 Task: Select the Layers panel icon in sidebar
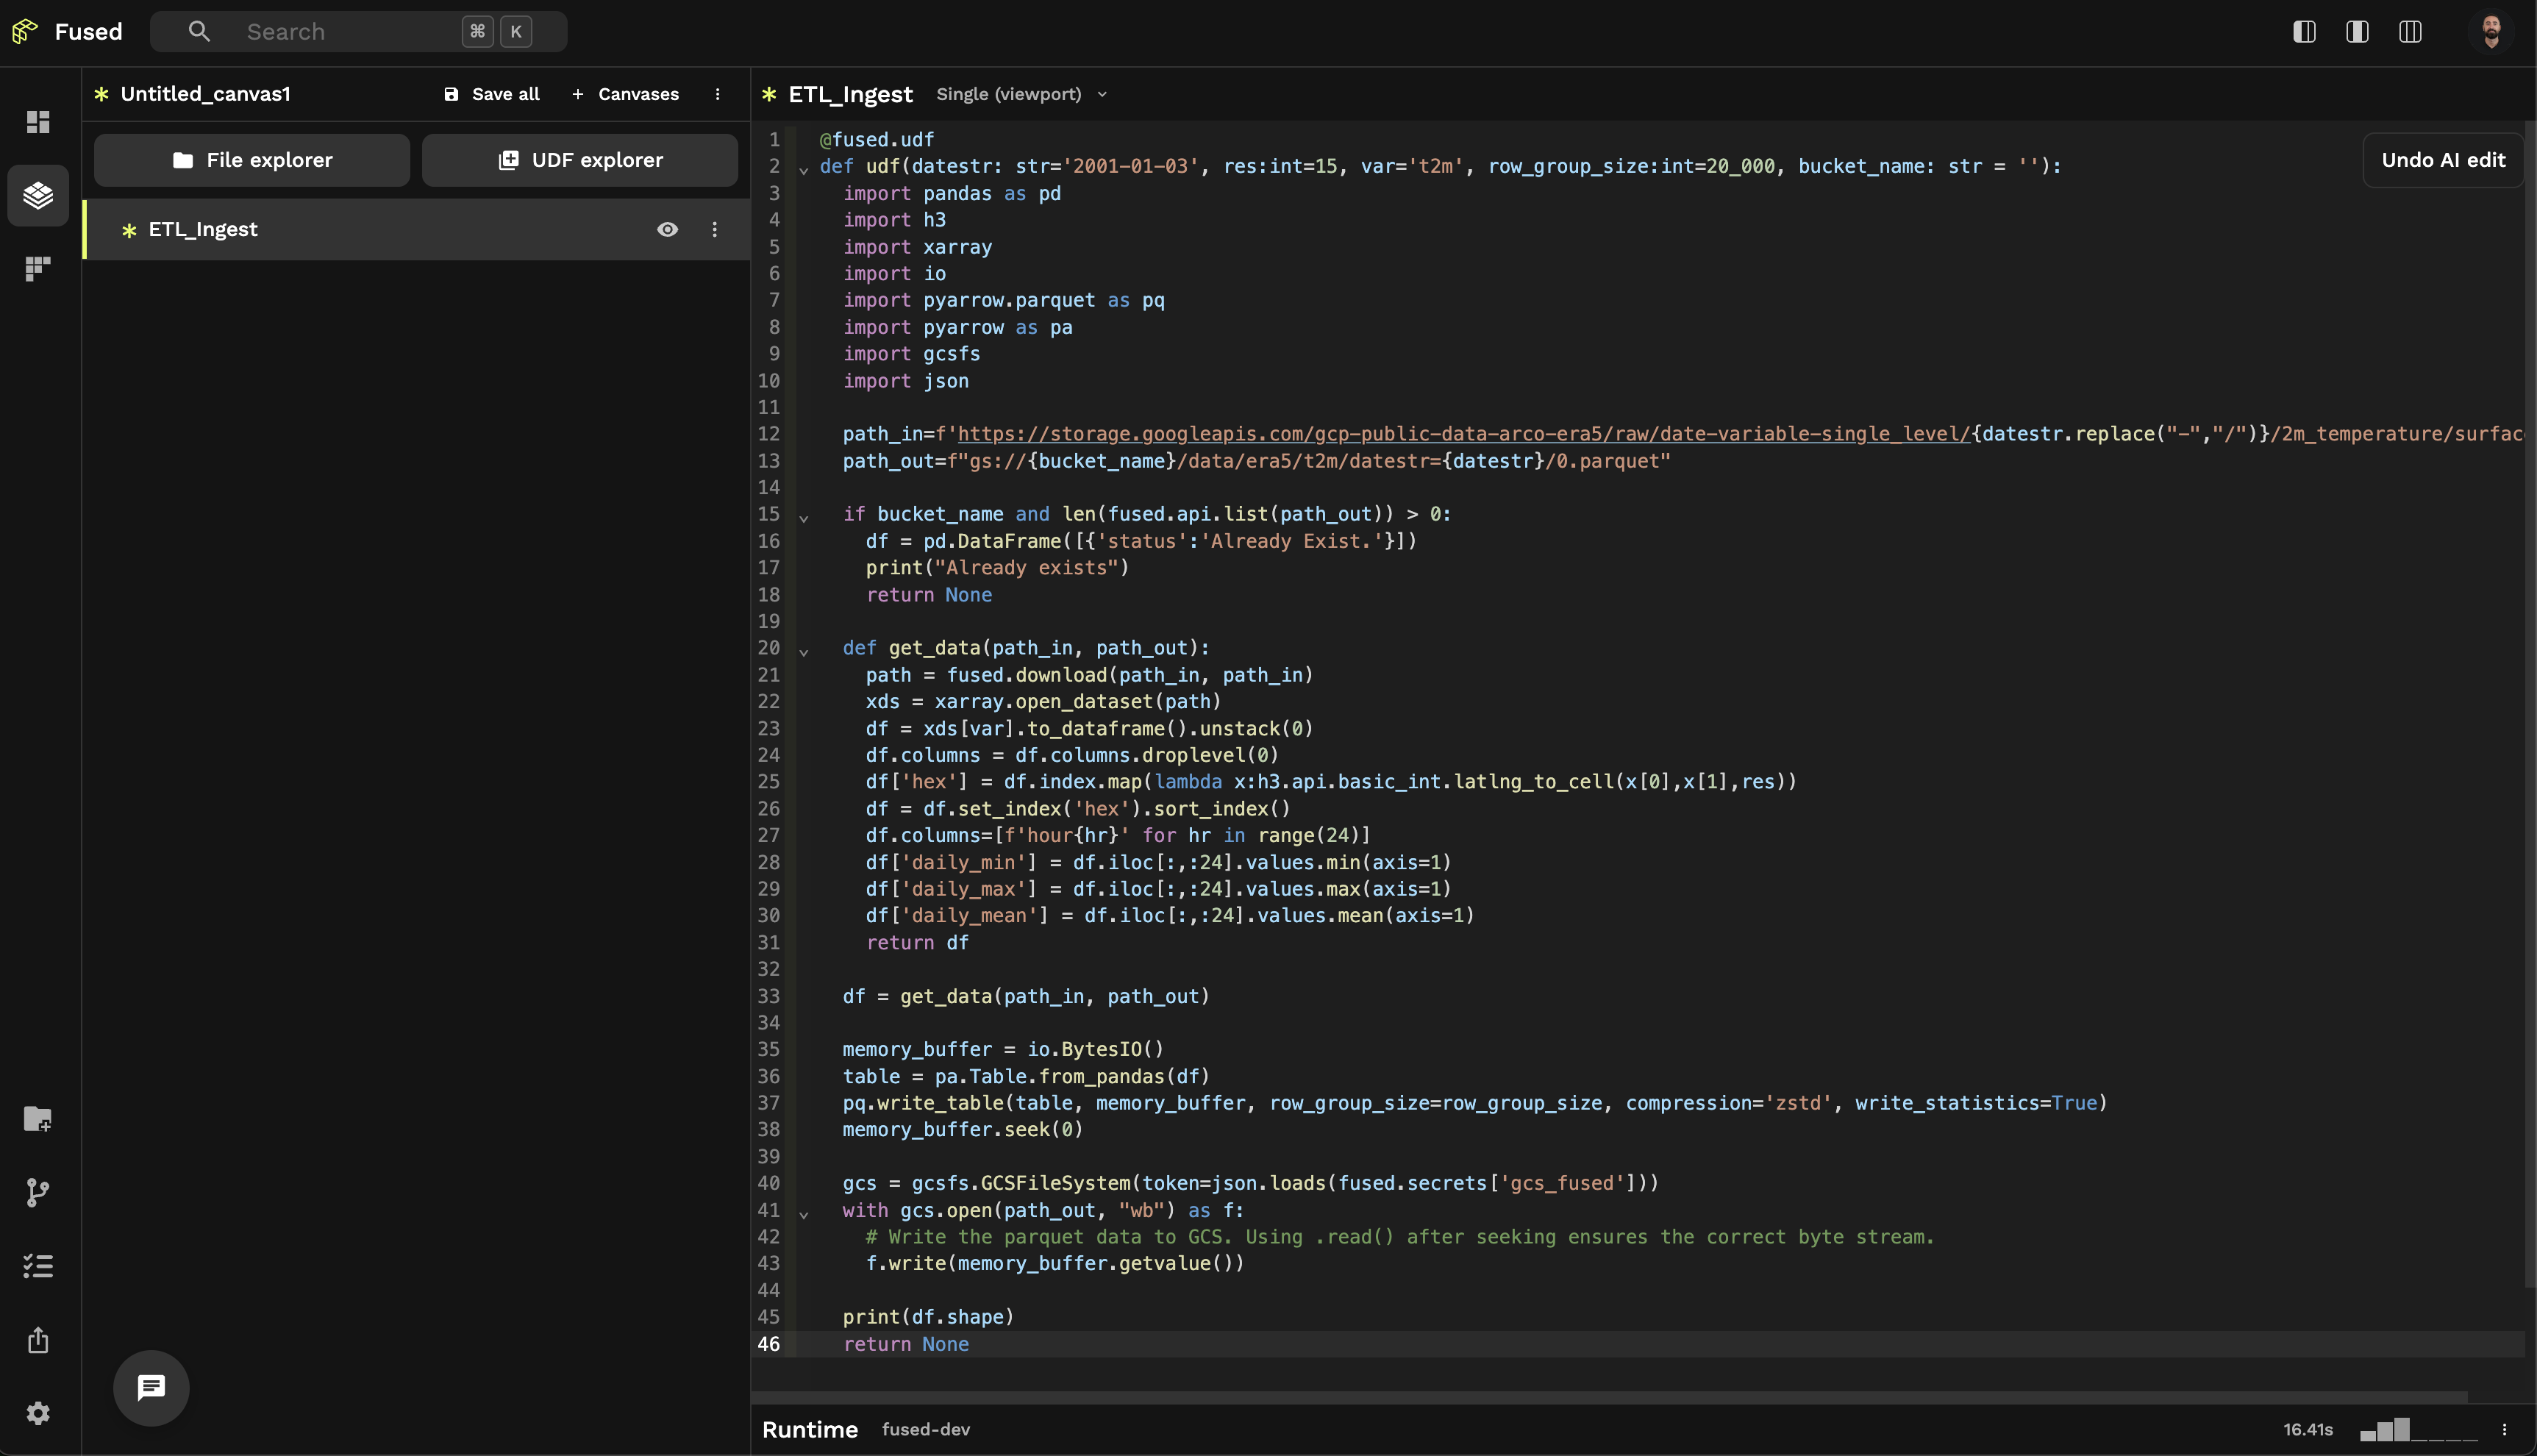click(x=38, y=195)
